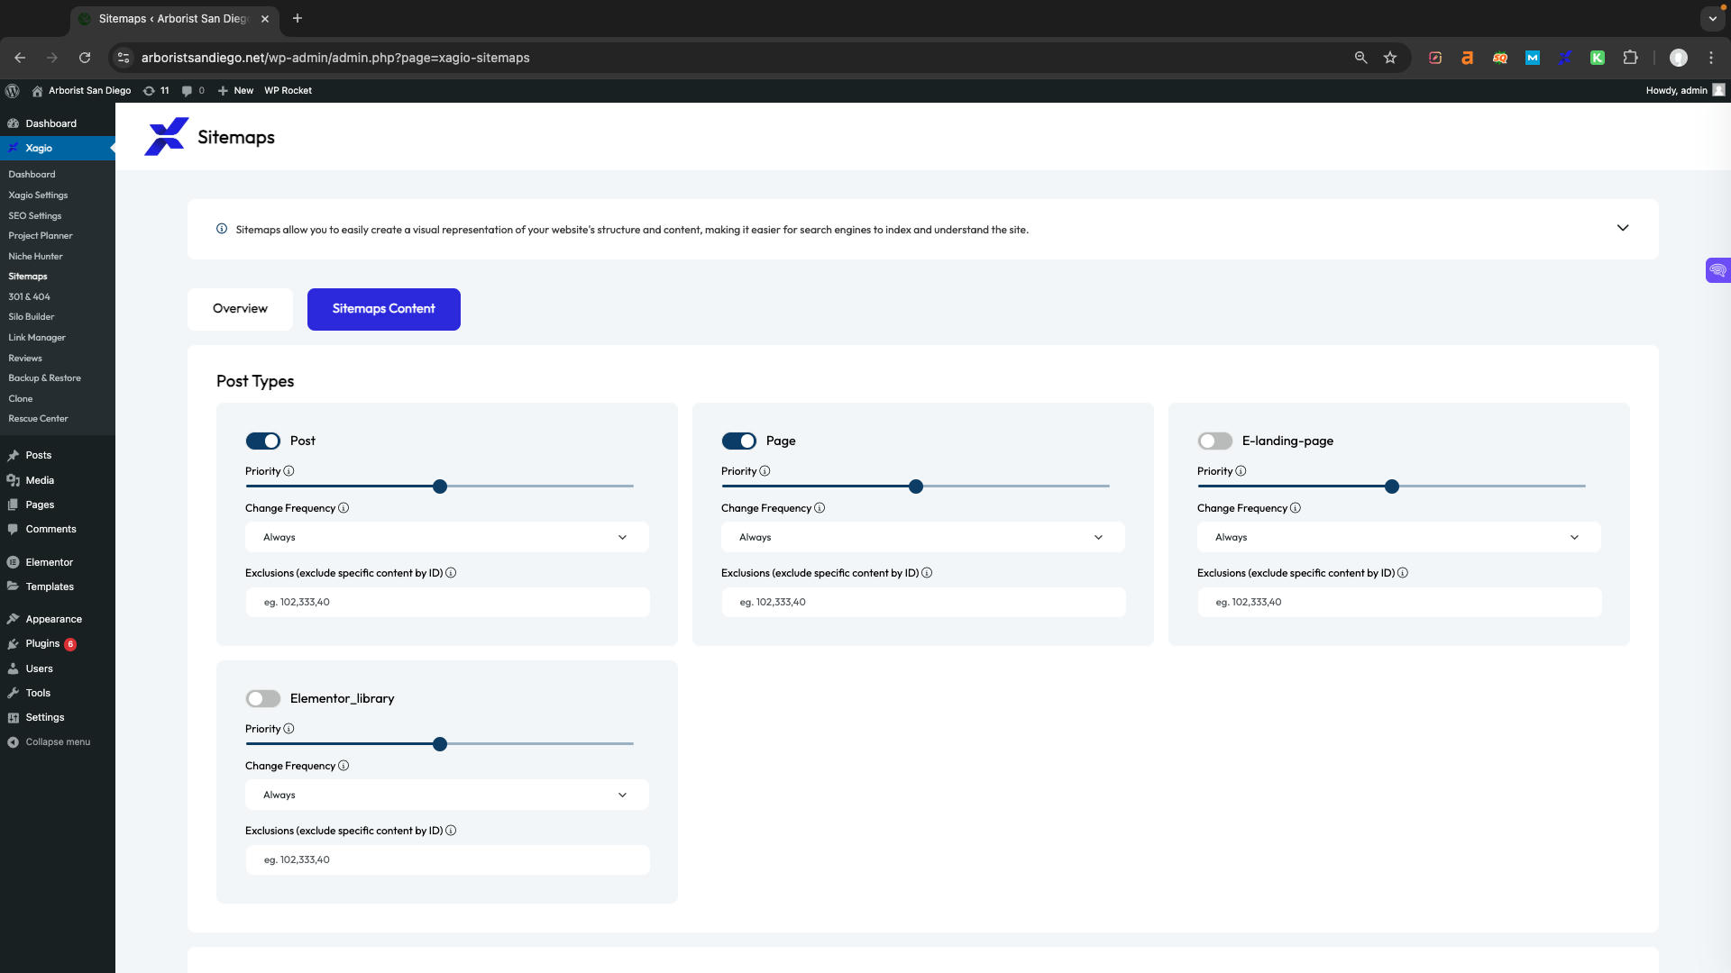Open Project Planner in Xagio menu

41,235
